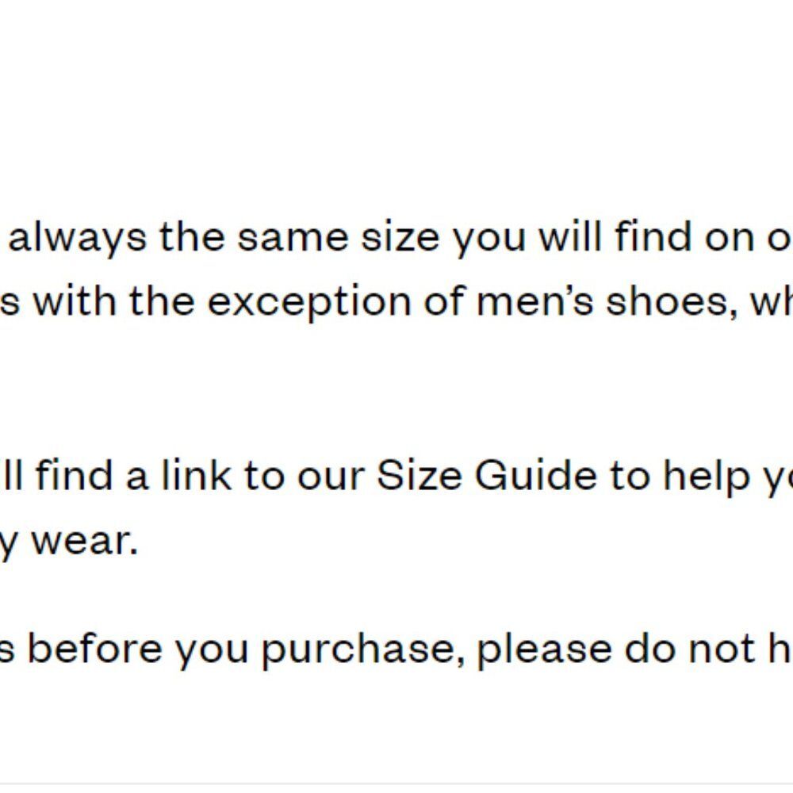
Task: Click the word "always" in the paragraph
Action: coord(78,239)
